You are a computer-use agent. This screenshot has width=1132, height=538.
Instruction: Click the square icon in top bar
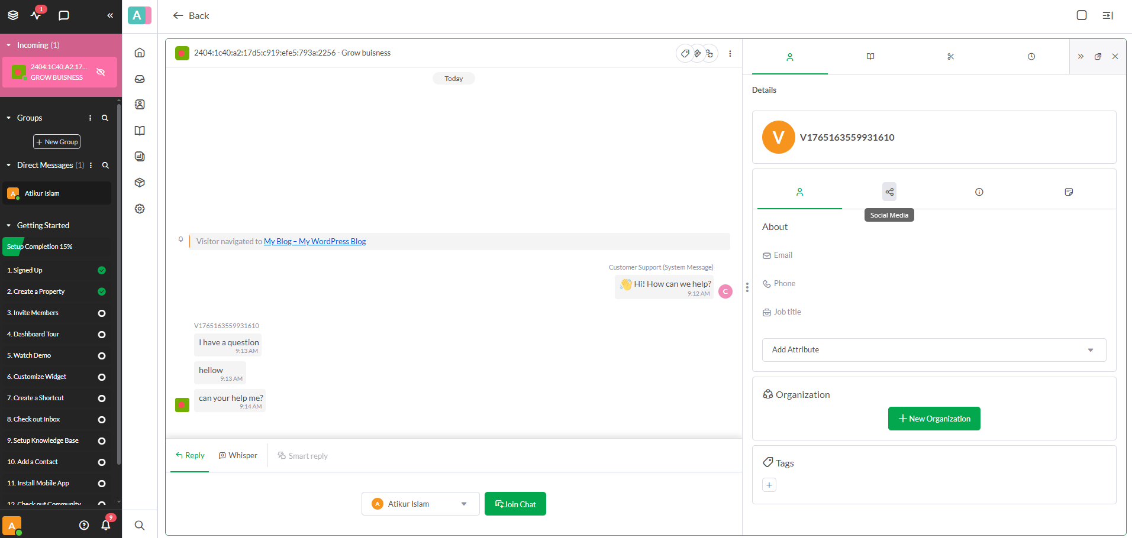1082,15
